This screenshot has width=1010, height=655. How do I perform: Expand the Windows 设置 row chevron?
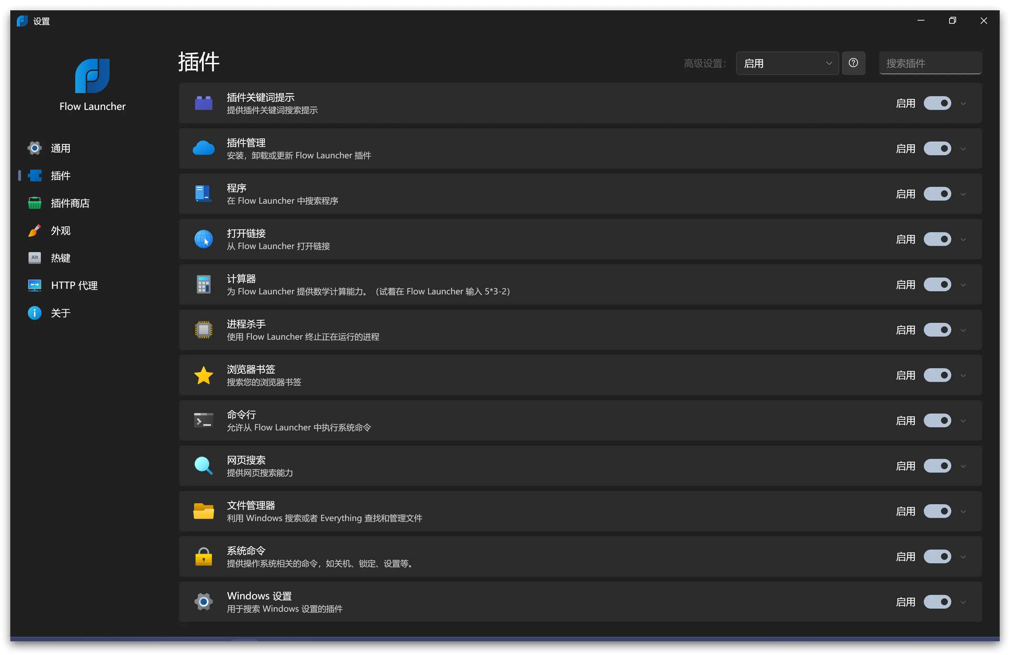[x=963, y=602]
